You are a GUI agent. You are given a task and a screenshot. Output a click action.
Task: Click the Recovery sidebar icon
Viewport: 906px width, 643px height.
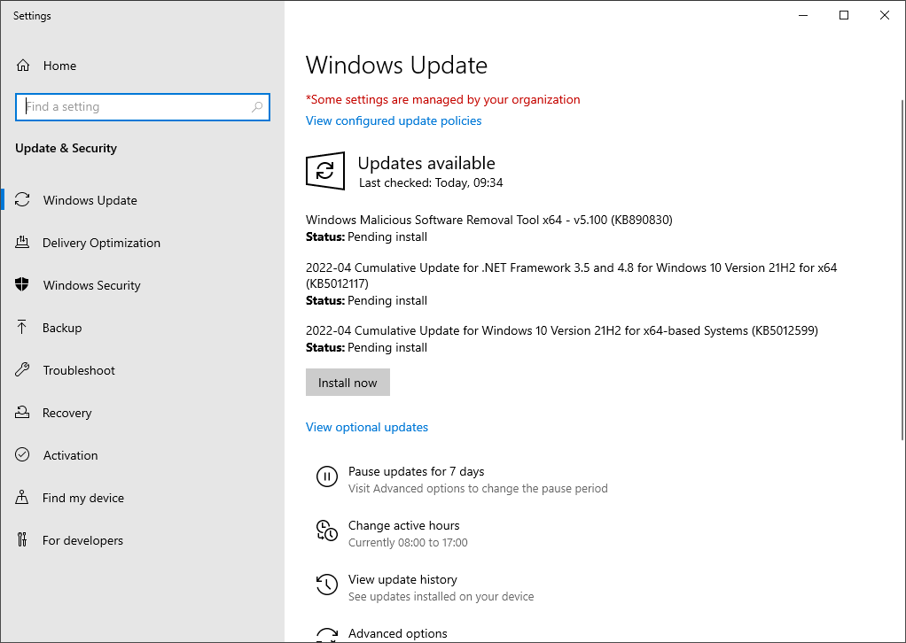pyautogui.click(x=23, y=412)
